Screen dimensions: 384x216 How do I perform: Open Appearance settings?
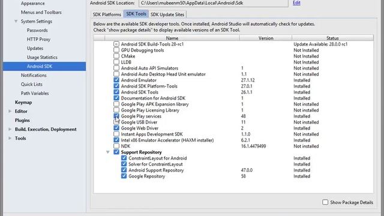32,4
